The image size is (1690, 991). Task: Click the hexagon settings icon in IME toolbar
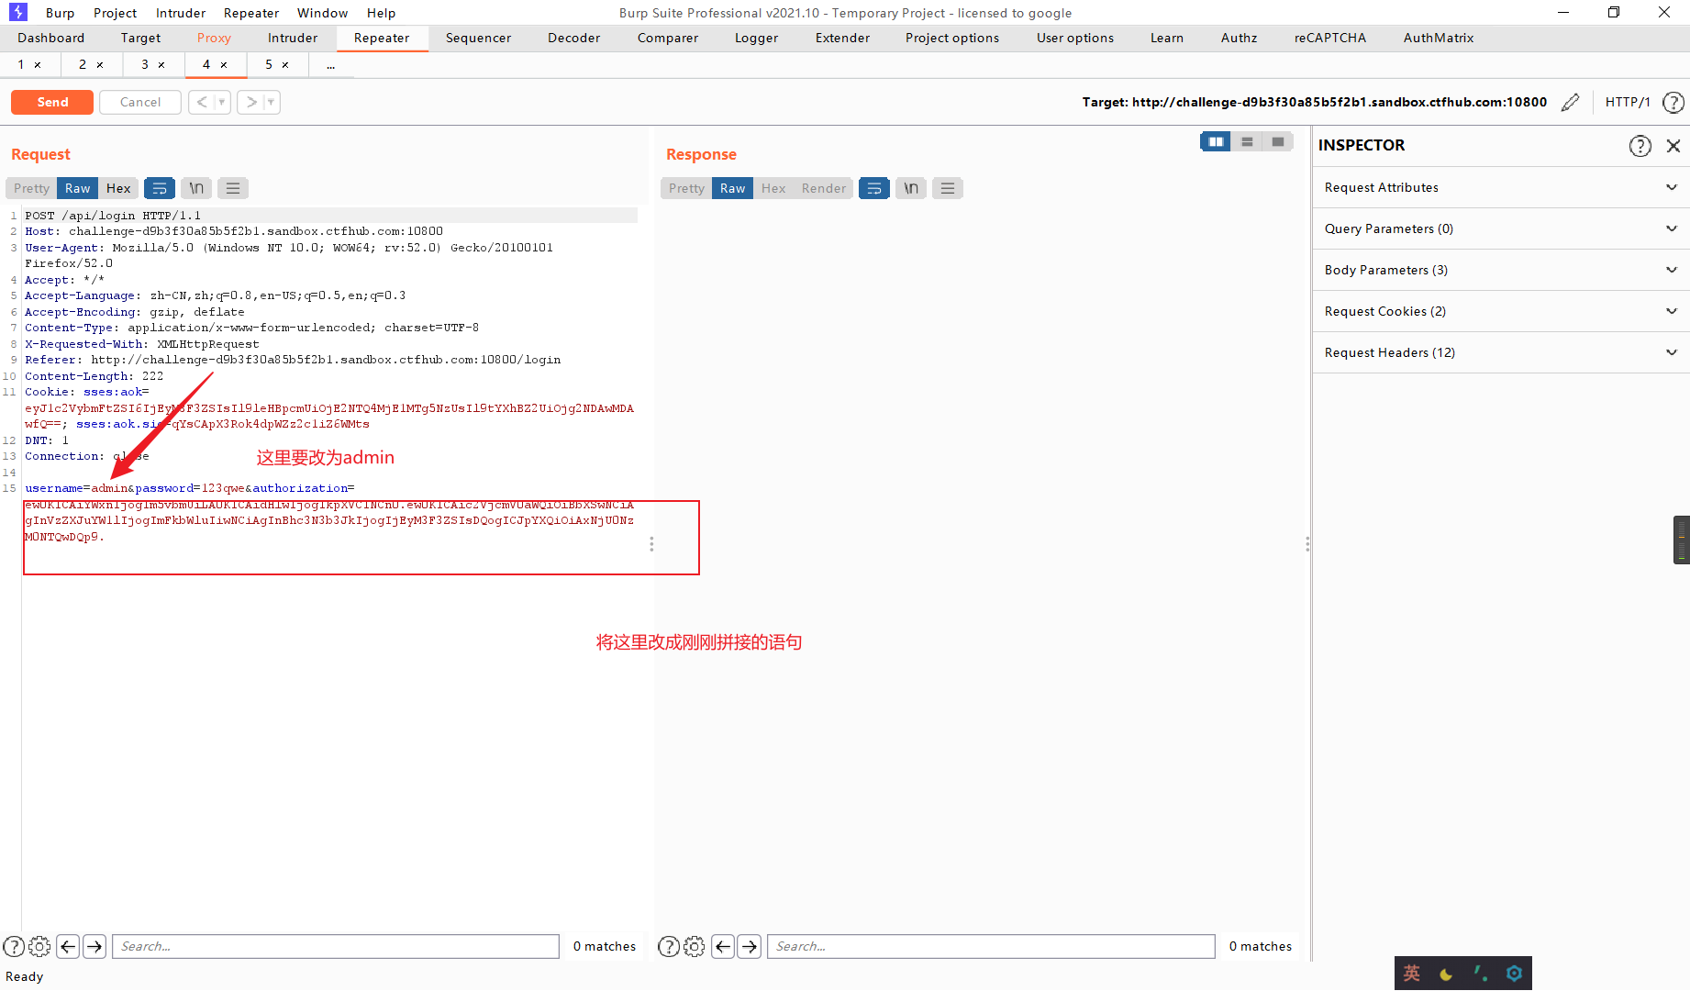(x=1514, y=974)
